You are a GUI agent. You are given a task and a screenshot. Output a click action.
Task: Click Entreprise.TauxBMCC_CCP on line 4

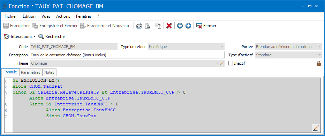pyautogui.click(x=78, y=98)
